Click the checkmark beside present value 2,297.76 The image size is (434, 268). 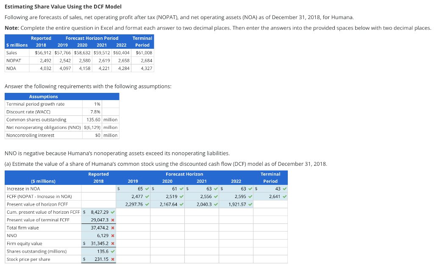(148, 204)
